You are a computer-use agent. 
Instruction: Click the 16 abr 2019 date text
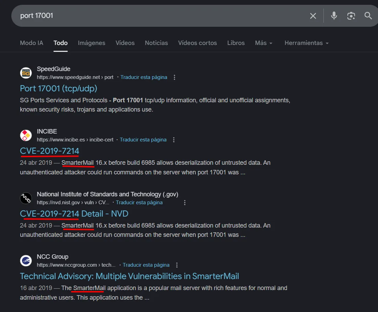click(x=36, y=288)
